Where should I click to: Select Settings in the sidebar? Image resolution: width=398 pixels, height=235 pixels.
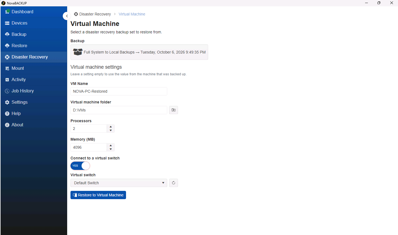[34, 102]
